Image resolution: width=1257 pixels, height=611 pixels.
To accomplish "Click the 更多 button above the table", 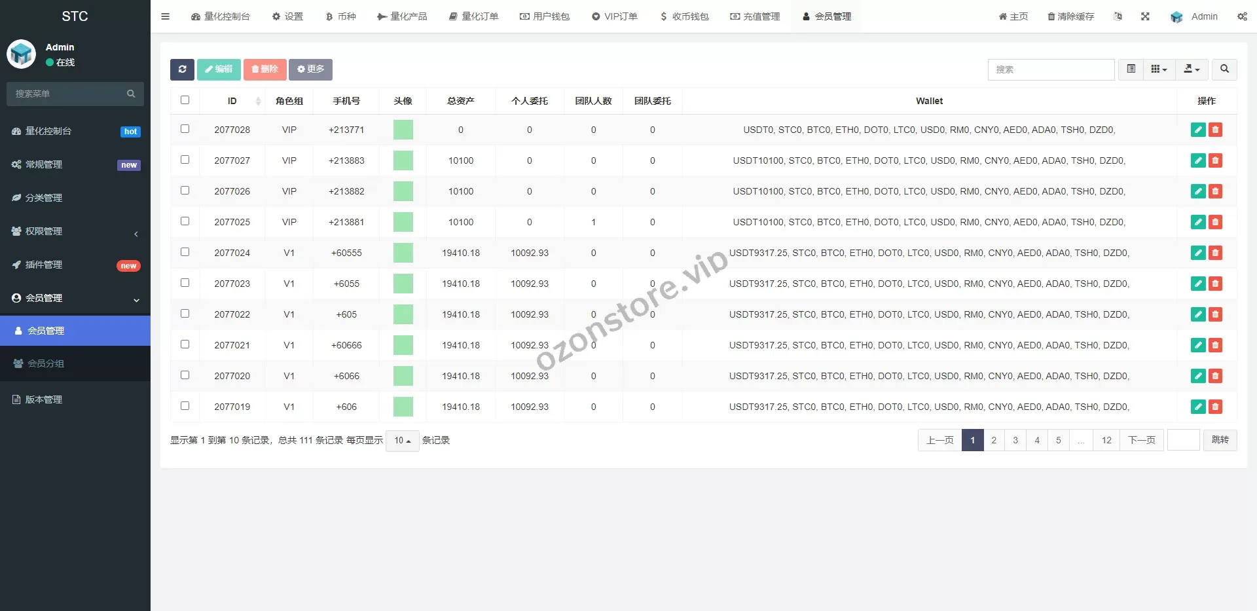I will 310,69.
